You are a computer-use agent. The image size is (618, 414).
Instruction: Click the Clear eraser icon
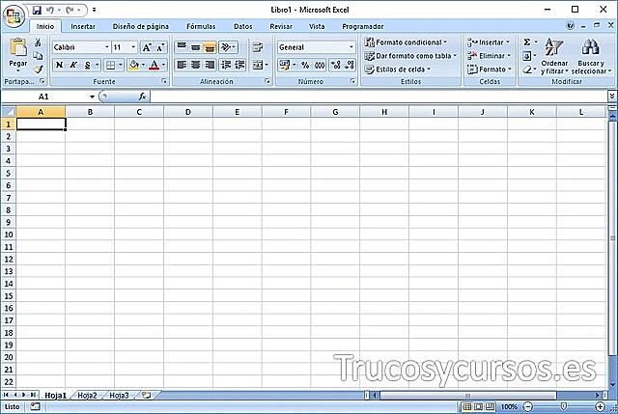click(x=527, y=69)
